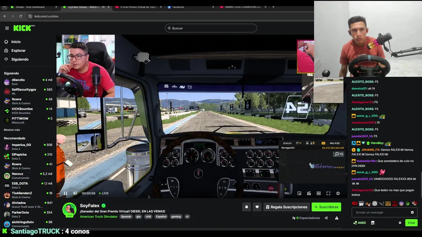Open SoyFalex profile avatar
This screenshot has height=237, width=422.
point(70,210)
